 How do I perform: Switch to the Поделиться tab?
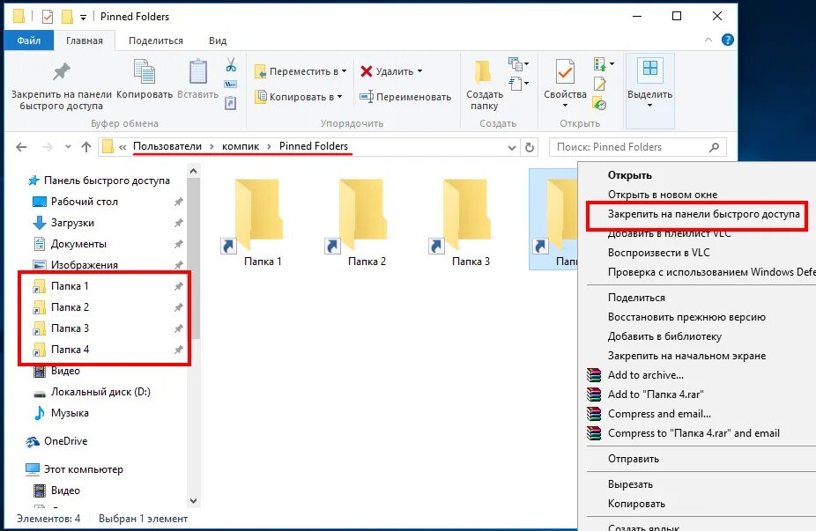pyautogui.click(x=156, y=41)
